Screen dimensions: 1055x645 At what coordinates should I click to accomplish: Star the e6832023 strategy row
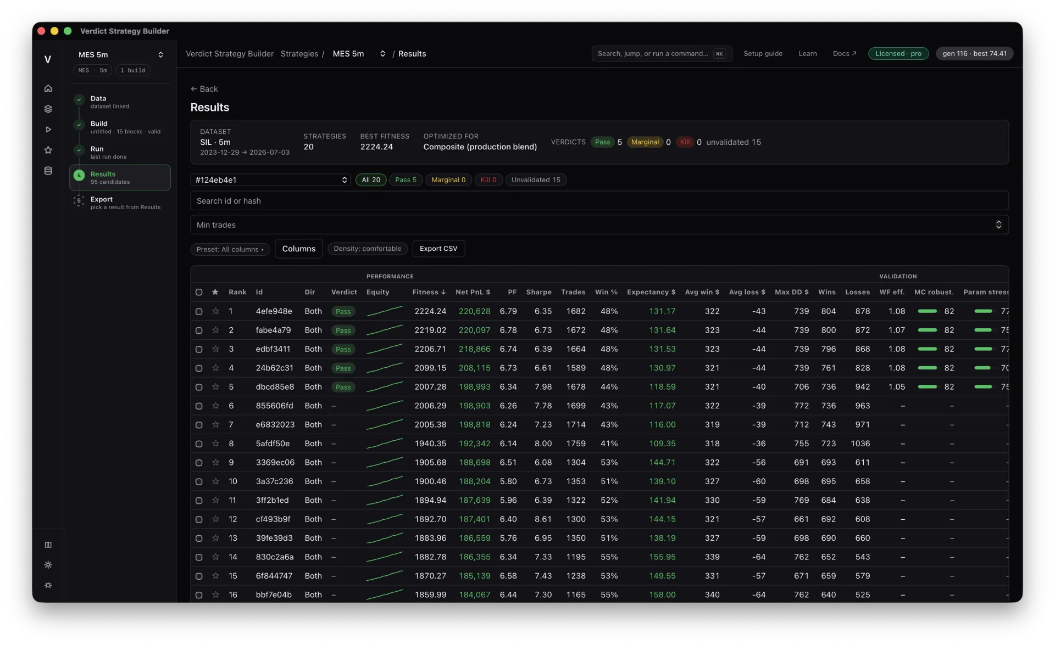click(215, 425)
